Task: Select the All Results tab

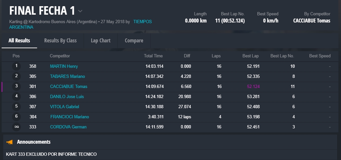Action: (x=19, y=40)
